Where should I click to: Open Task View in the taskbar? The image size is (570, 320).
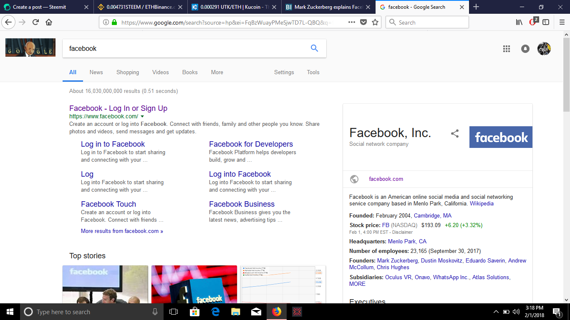[x=174, y=312]
